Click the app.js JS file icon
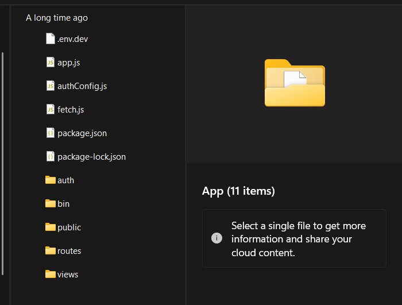The image size is (402, 305). tap(51, 63)
